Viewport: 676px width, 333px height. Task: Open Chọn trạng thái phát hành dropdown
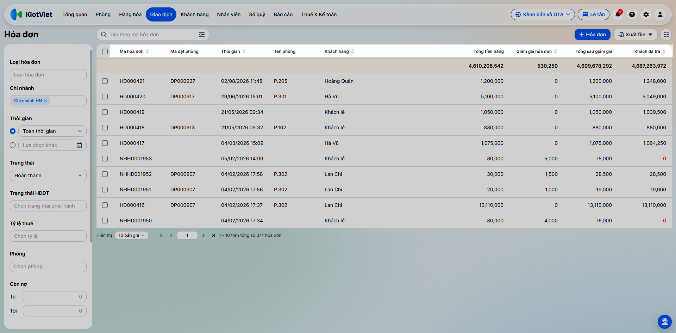pos(48,206)
